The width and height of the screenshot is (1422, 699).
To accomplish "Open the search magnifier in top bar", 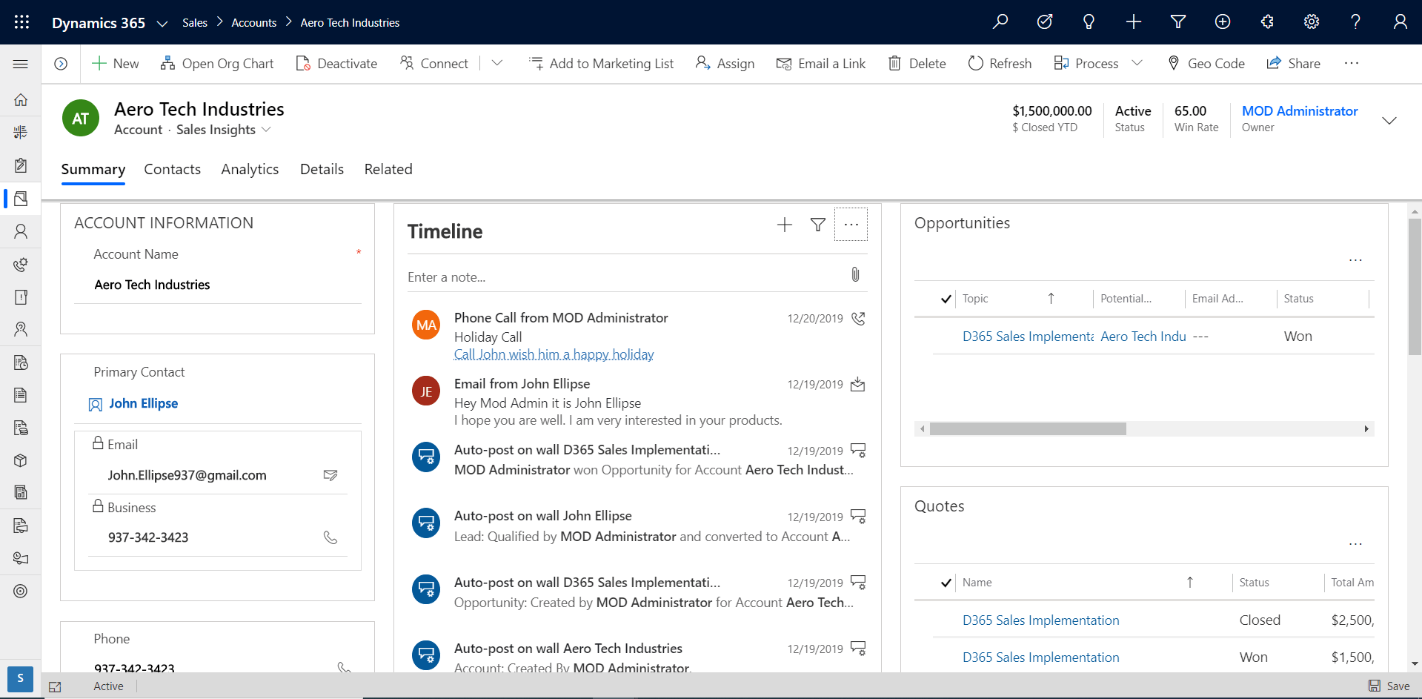I will point(1000,22).
